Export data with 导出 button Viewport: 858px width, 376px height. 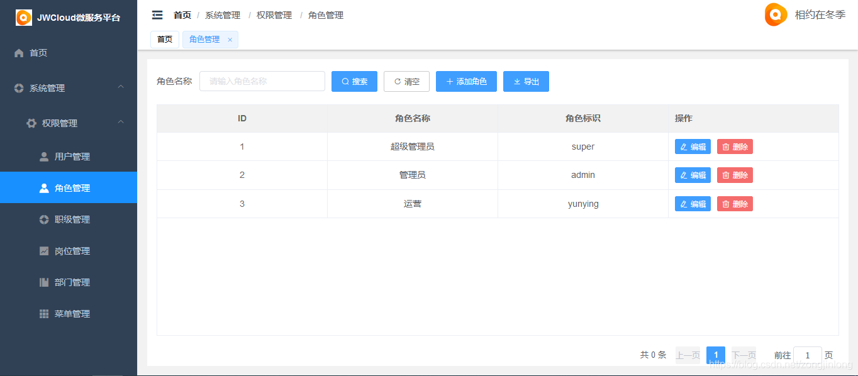click(526, 82)
